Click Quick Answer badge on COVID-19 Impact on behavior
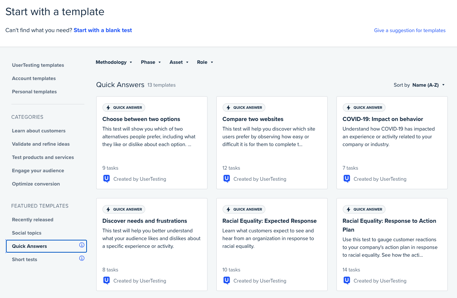Screen dimensions: 457x298 pos(364,108)
